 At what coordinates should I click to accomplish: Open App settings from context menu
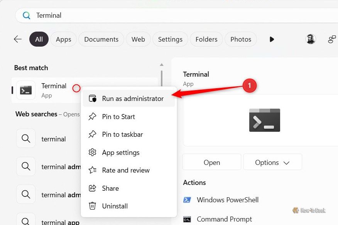(x=129, y=153)
